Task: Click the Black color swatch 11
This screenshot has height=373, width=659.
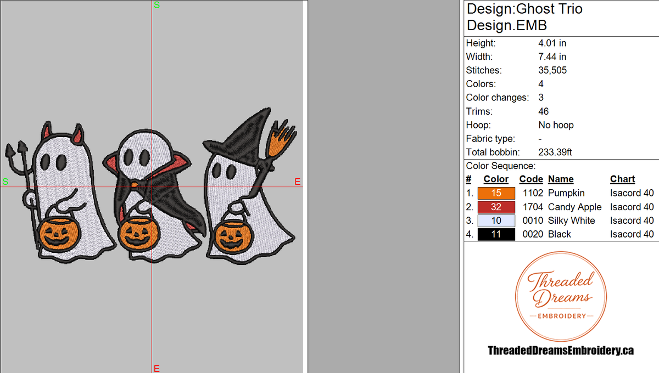Action: (496, 234)
